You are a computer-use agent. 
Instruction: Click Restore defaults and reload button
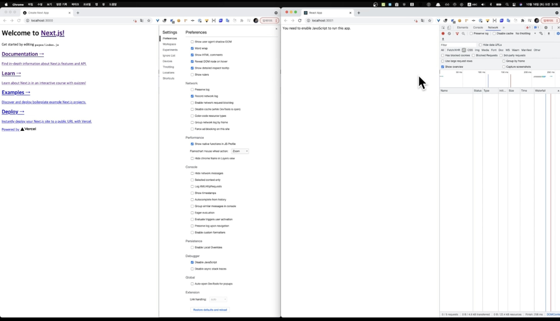tap(210, 310)
